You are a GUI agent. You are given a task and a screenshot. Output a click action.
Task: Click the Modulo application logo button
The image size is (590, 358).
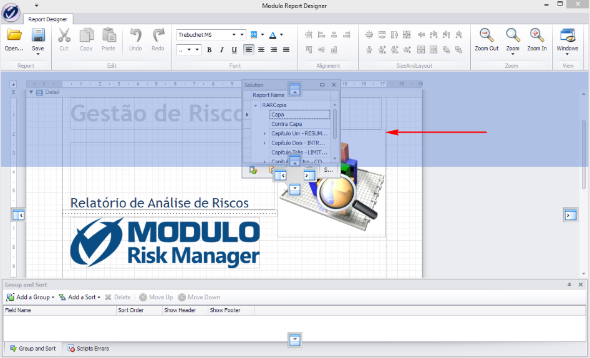(x=11, y=12)
